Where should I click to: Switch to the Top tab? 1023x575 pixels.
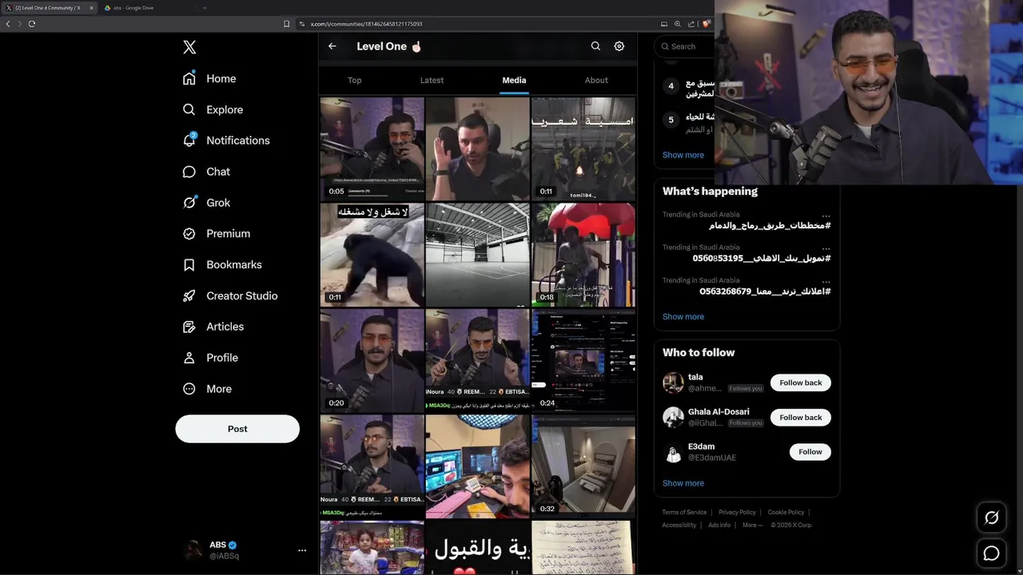355,80
